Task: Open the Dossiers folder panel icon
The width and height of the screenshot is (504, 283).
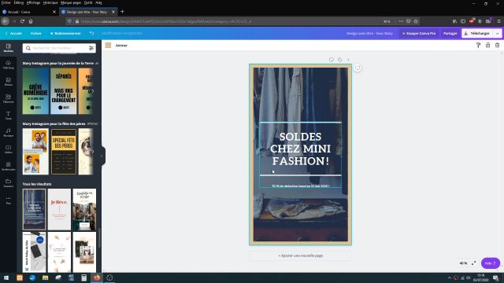Action: coord(9,183)
